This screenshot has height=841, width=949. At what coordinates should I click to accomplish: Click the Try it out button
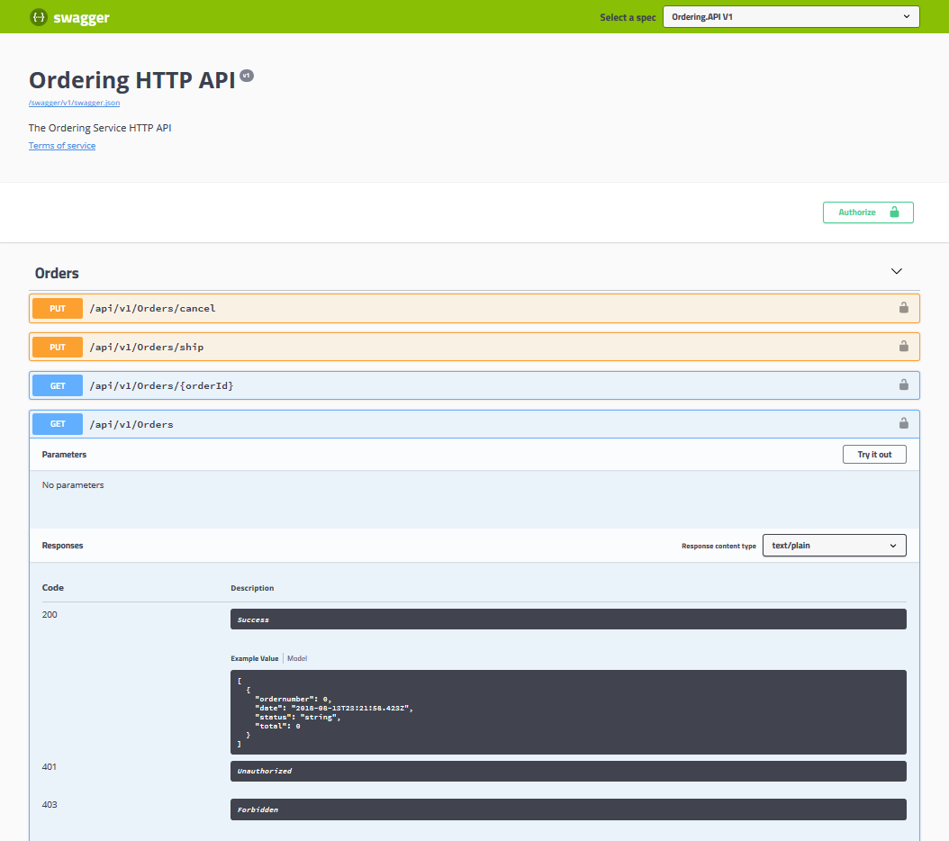[874, 454]
